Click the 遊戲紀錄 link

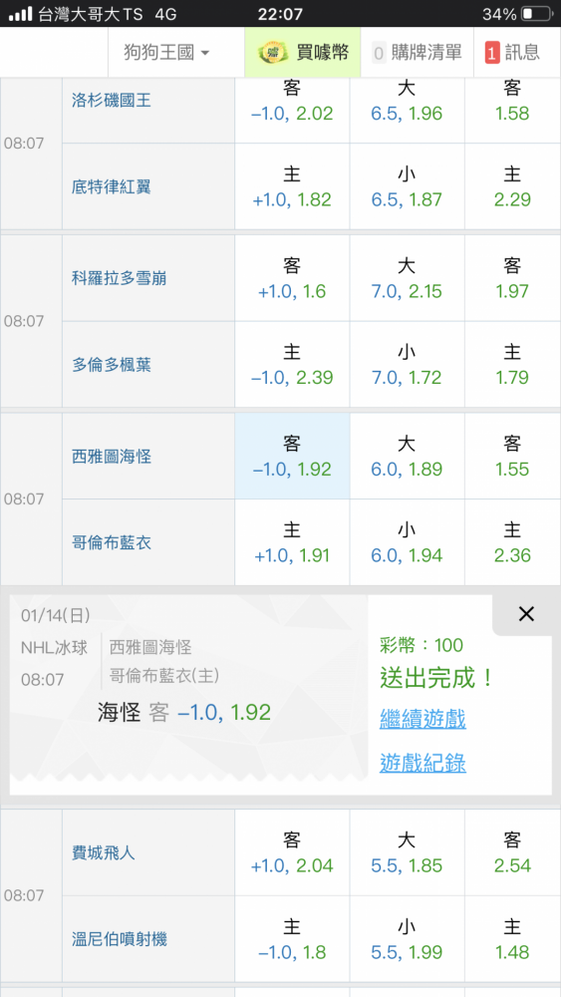click(422, 763)
